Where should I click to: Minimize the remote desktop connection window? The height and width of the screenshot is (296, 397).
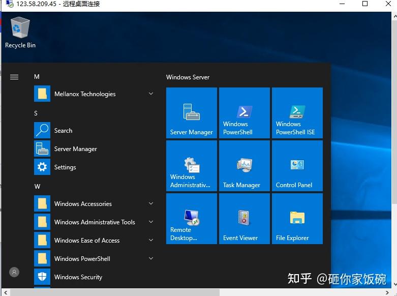(x=342, y=4)
